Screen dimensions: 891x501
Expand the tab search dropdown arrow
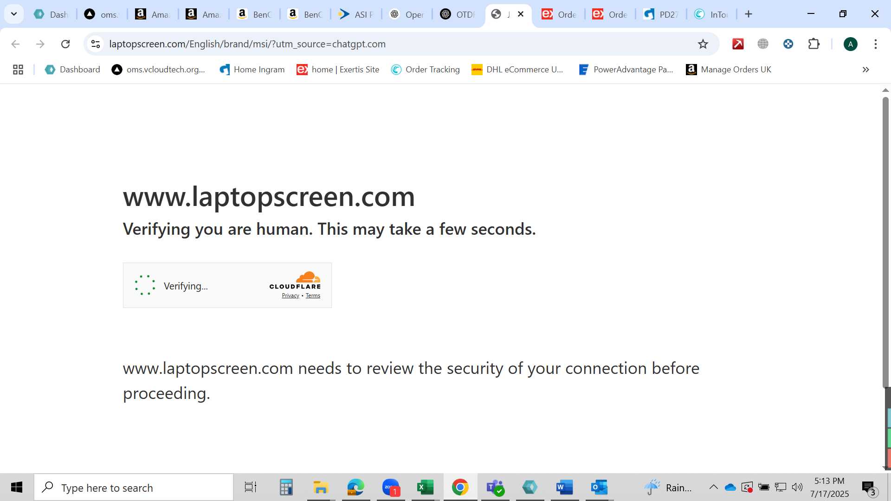[14, 14]
